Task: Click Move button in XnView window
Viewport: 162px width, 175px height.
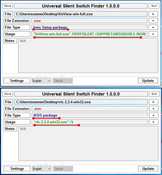Action: coord(7,6)
